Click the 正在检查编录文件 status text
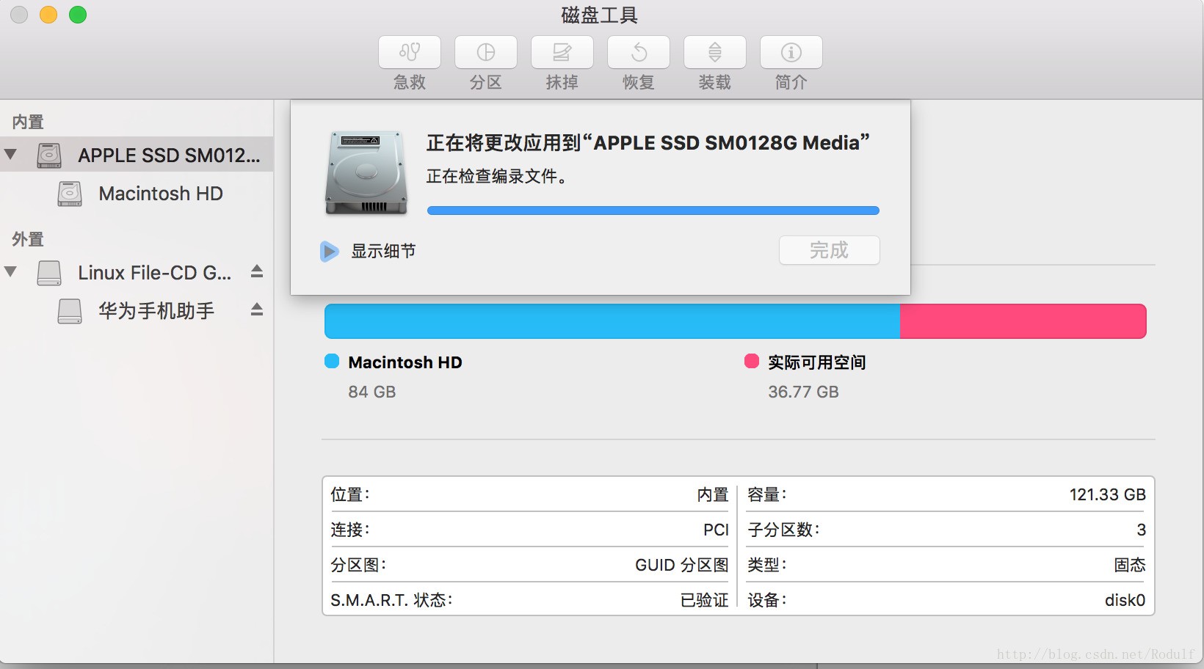The image size is (1204, 669). (497, 176)
